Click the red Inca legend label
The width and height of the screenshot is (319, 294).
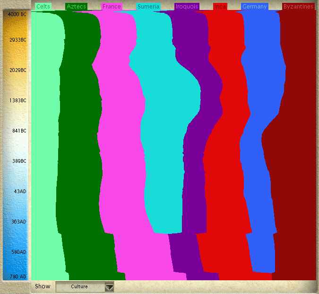click(220, 7)
